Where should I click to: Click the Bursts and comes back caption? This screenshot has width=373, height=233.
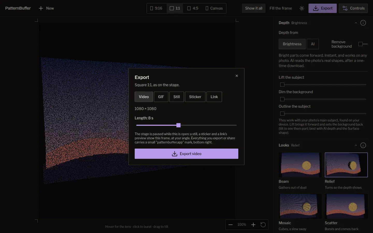[342, 229]
